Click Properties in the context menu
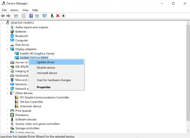The width and height of the screenshot is (190, 138). click(x=44, y=87)
